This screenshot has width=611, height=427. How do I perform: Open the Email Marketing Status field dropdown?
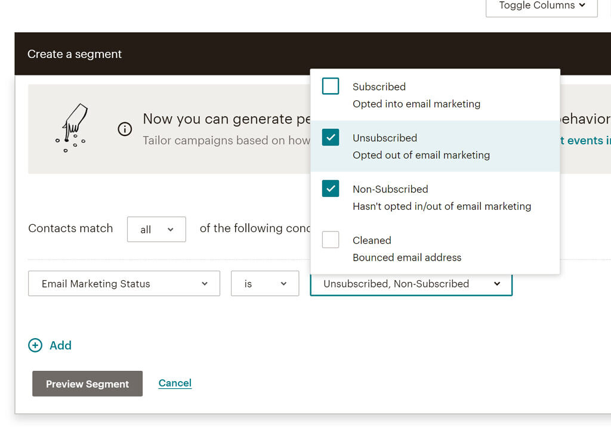tap(124, 283)
